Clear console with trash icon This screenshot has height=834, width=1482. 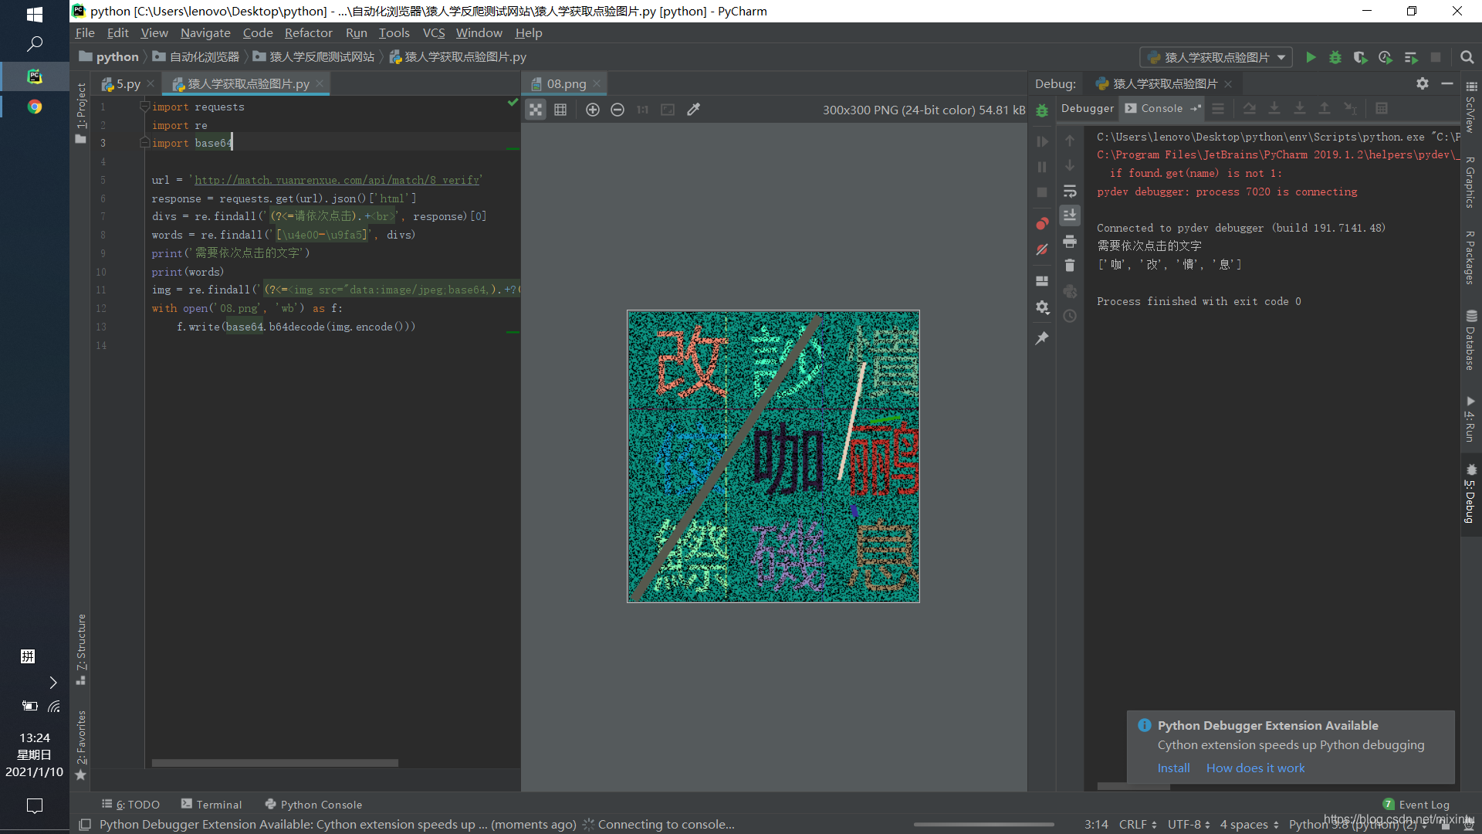point(1070,266)
